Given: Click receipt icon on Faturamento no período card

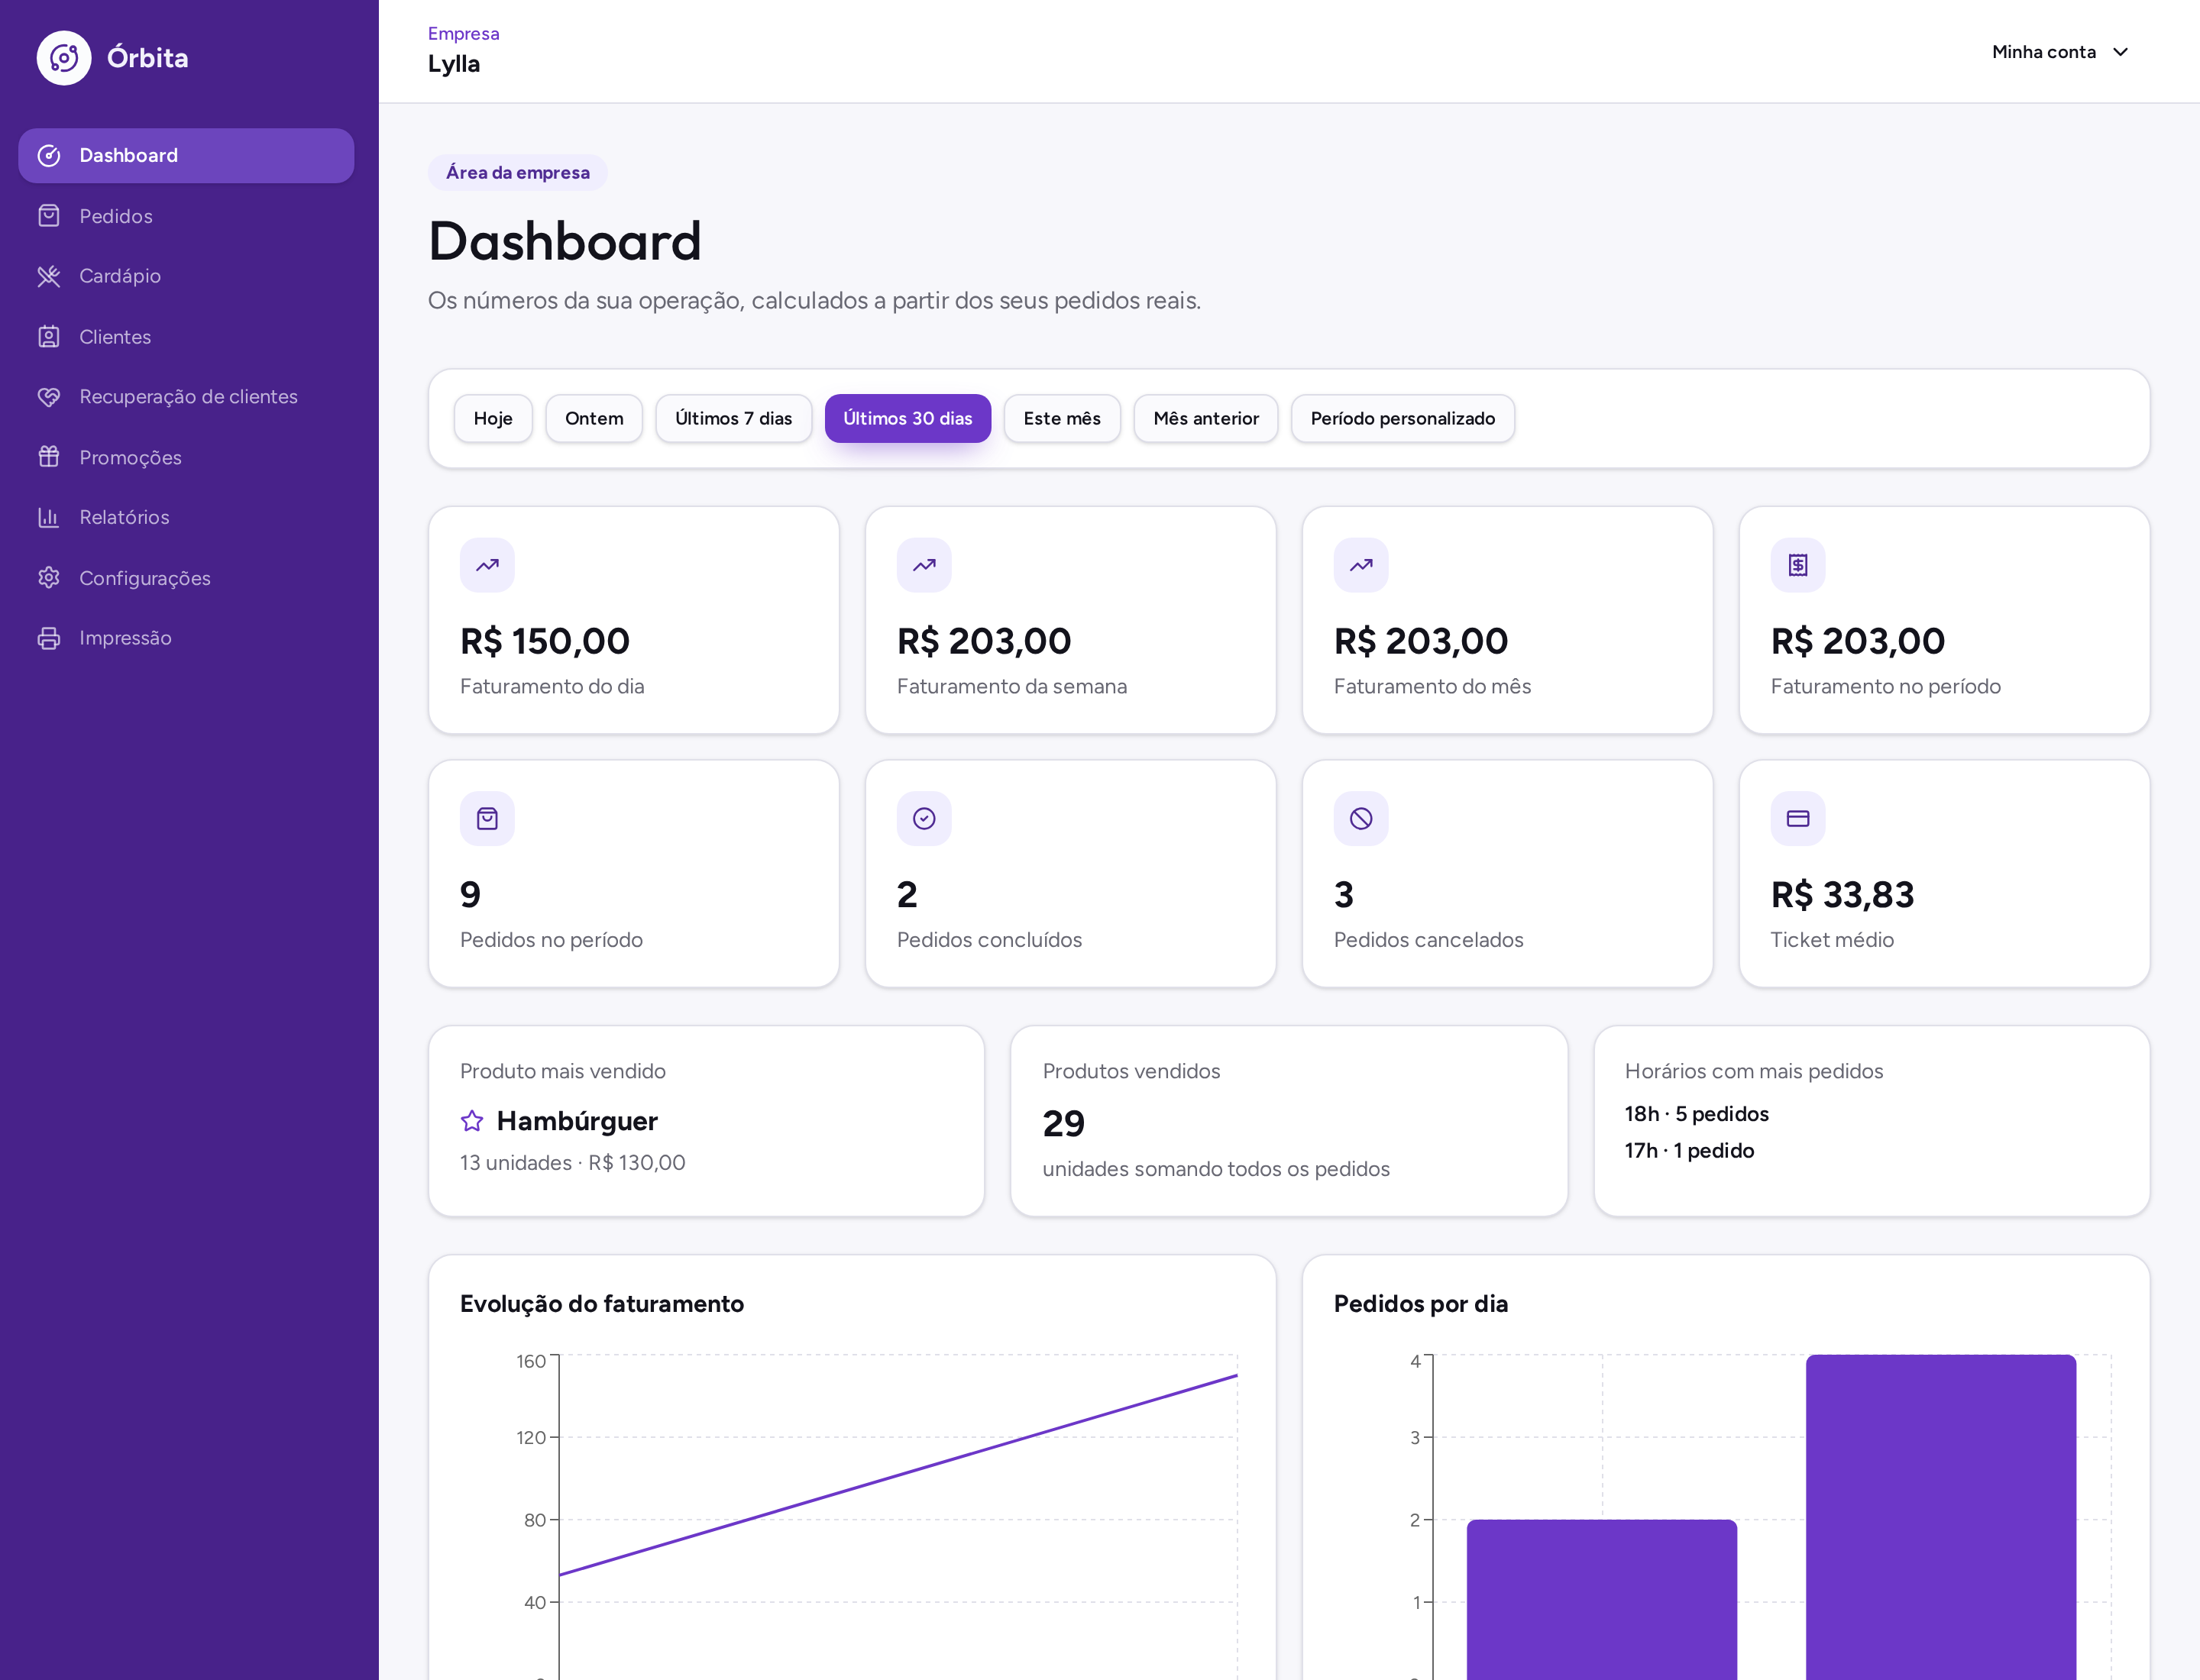Looking at the screenshot, I should 1798,565.
